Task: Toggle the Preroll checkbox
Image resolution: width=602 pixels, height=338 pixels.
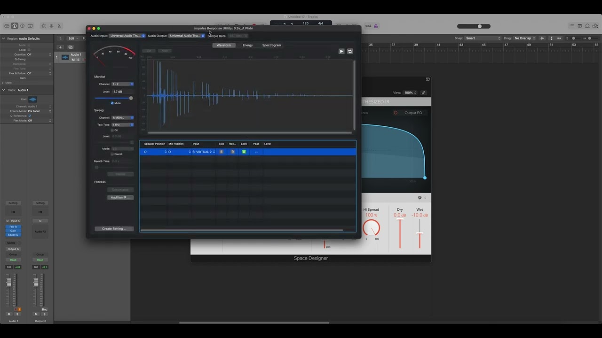Action: [112, 154]
